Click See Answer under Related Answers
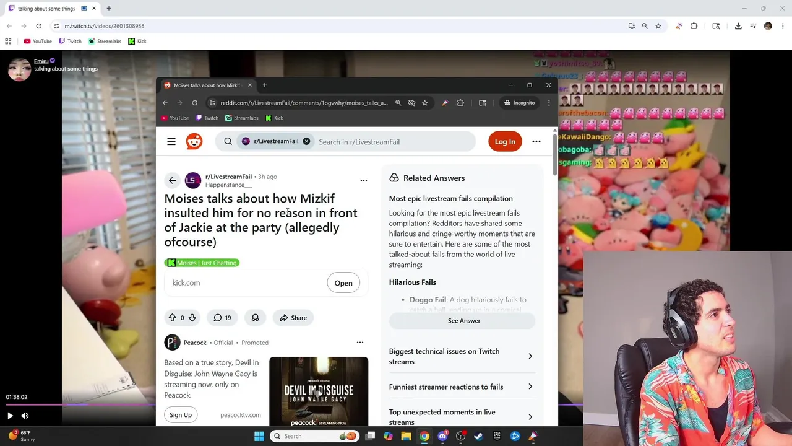792x446 pixels. point(462,321)
